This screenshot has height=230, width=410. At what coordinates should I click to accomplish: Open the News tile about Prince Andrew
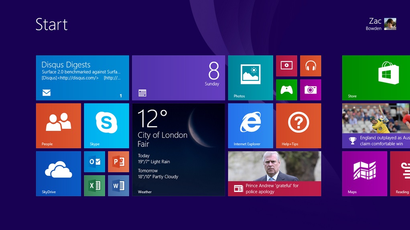click(x=274, y=174)
